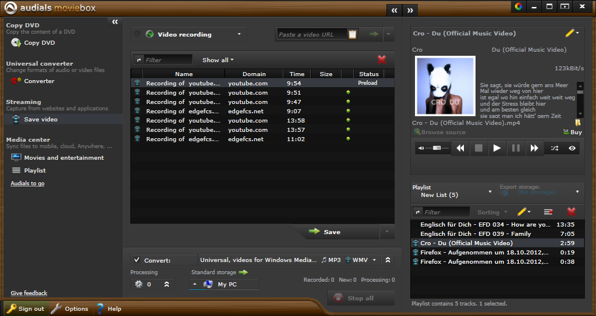The width and height of the screenshot is (596, 316).
Task: Toggle the video recording indicator
Action: click(x=137, y=34)
